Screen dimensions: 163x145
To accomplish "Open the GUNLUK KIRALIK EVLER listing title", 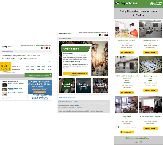I will (x=150, y=41).
